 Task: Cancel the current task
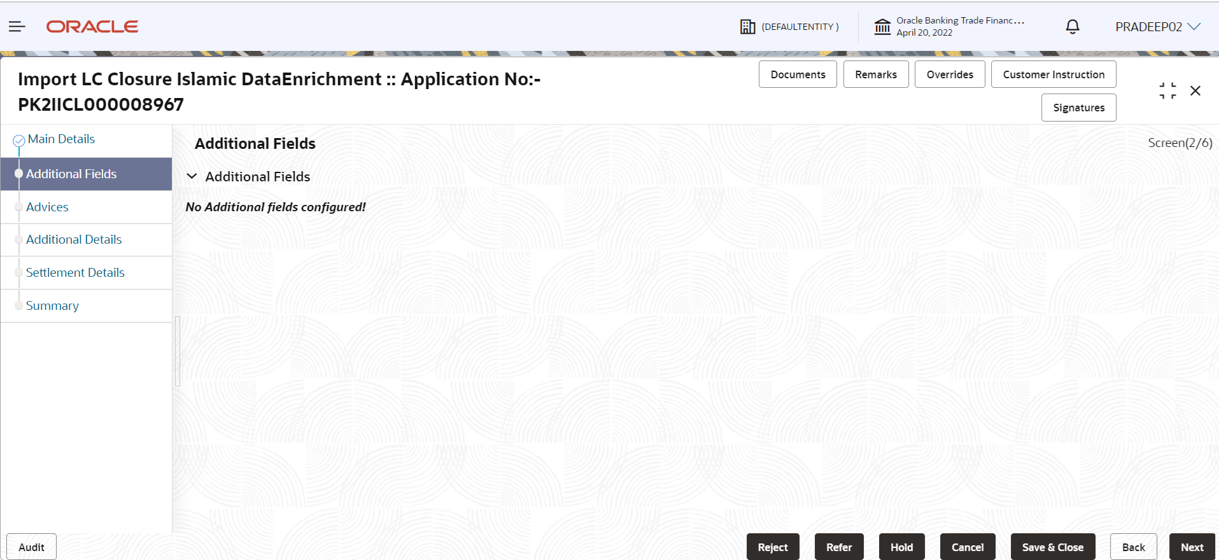click(968, 547)
